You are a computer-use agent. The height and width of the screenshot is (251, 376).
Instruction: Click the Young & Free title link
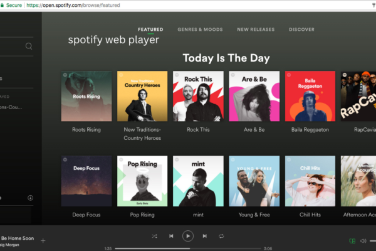point(254,215)
